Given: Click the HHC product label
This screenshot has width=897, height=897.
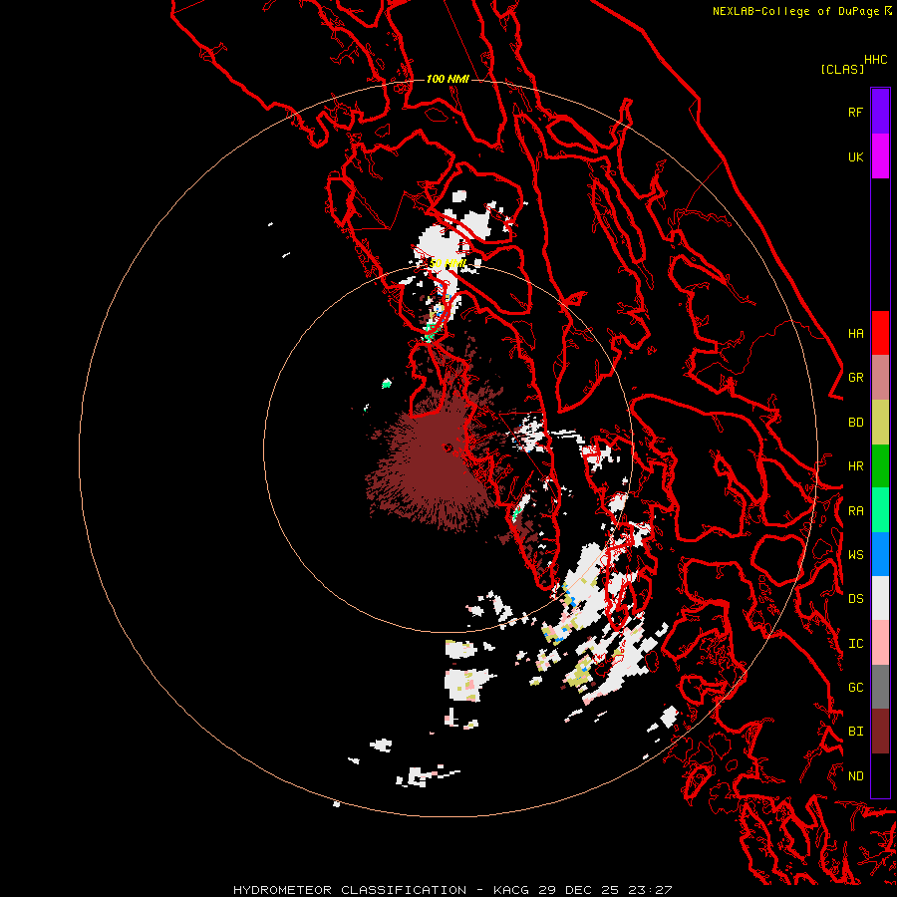Looking at the screenshot, I should point(875,60).
